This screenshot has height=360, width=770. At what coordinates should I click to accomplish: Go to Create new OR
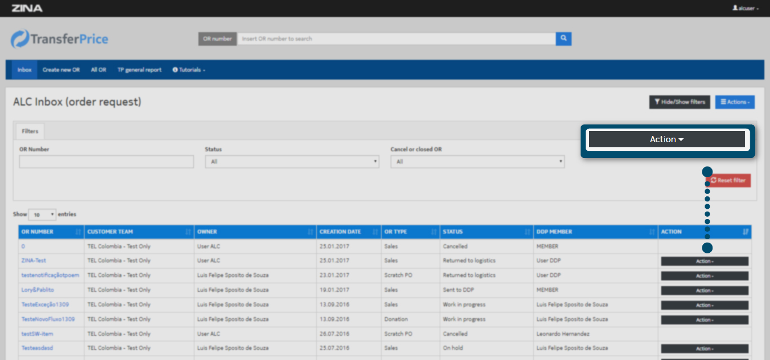click(61, 70)
